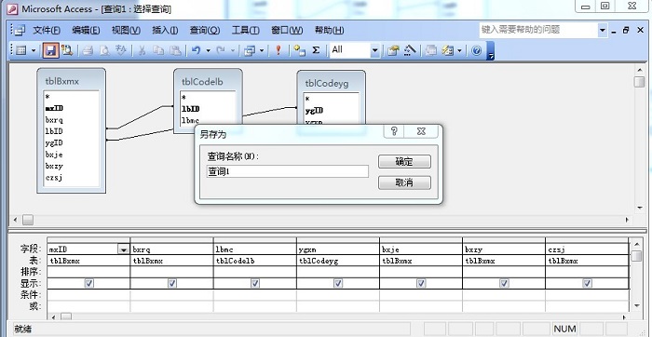Click the Spelling check icon
This screenshot has height=337, width=652.
pyautogui.click(x=120, y=50)
